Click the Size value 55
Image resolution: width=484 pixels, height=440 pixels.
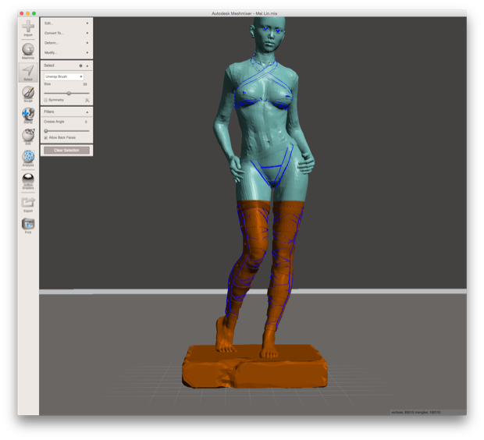click(85, 84)
